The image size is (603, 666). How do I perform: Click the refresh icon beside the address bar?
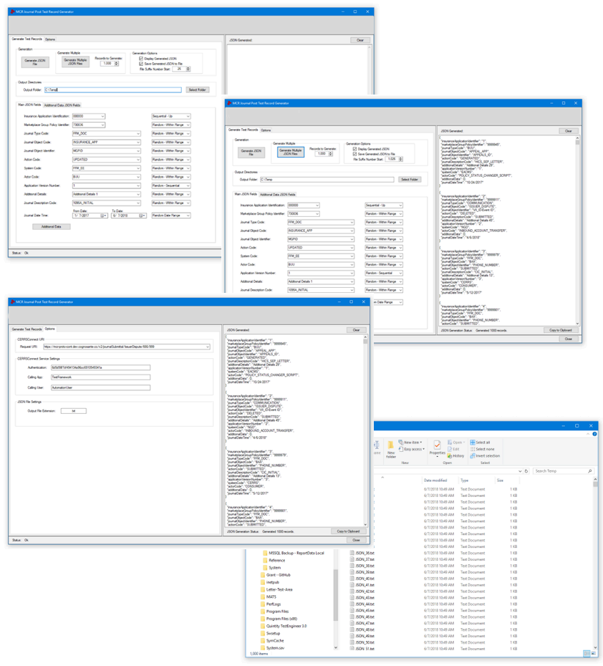(x=528, y=470)
